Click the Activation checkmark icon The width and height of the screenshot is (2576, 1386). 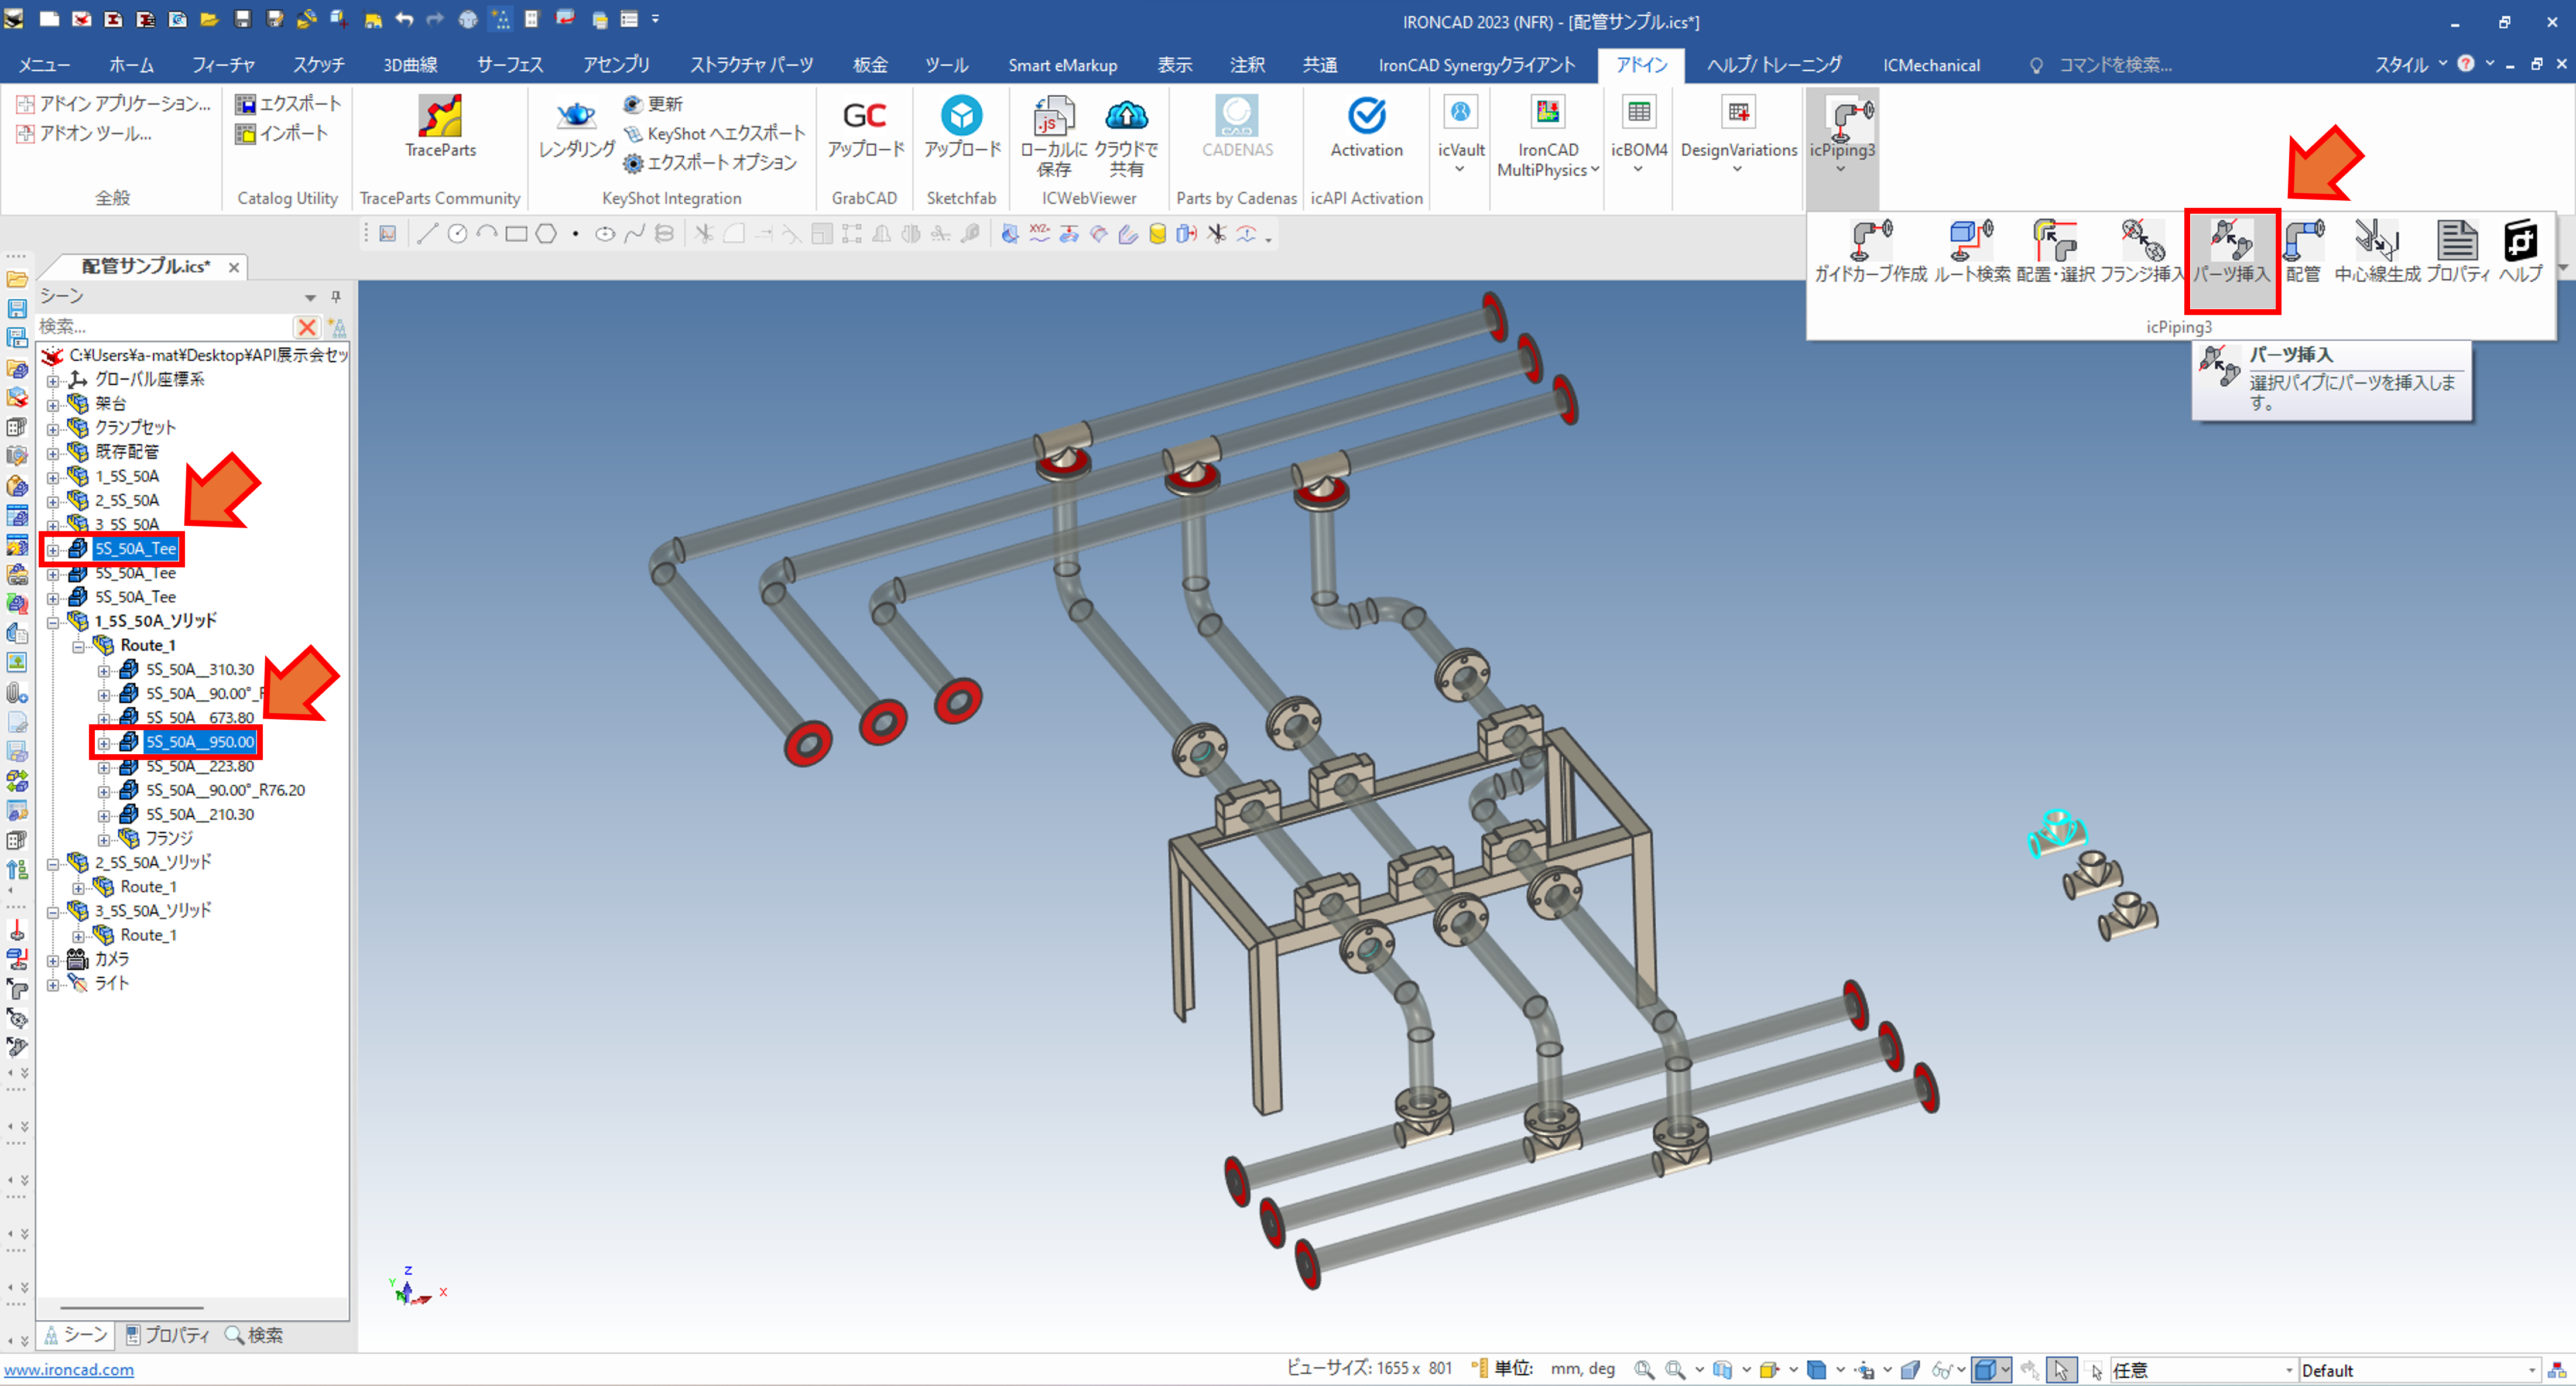pyautogui.click(x=1366, y=116)
